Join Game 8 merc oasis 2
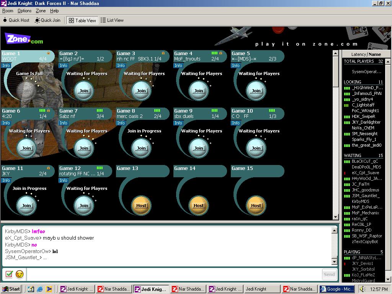 (141, 148)
